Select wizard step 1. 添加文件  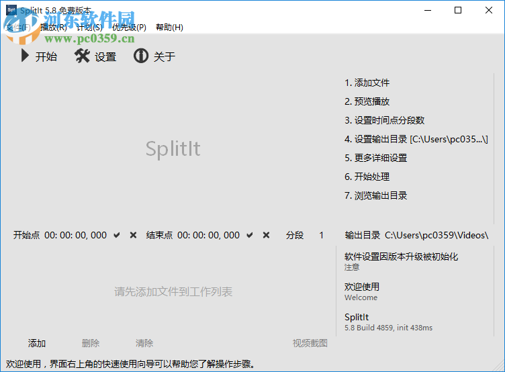tap(367, 83)
